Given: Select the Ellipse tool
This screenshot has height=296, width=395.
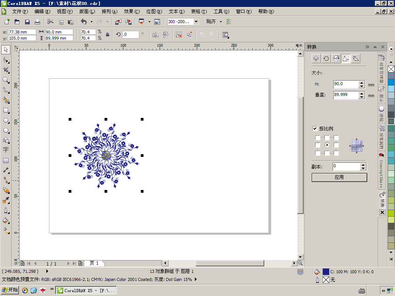Looking at the screenshot, I should point(6,121).
